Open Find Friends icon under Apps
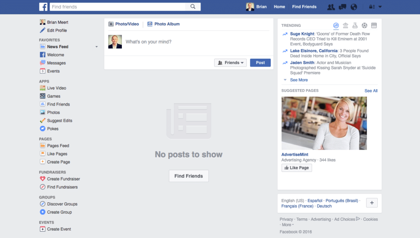420x238 pixels. pyautogui.click(x=42, y=104)
